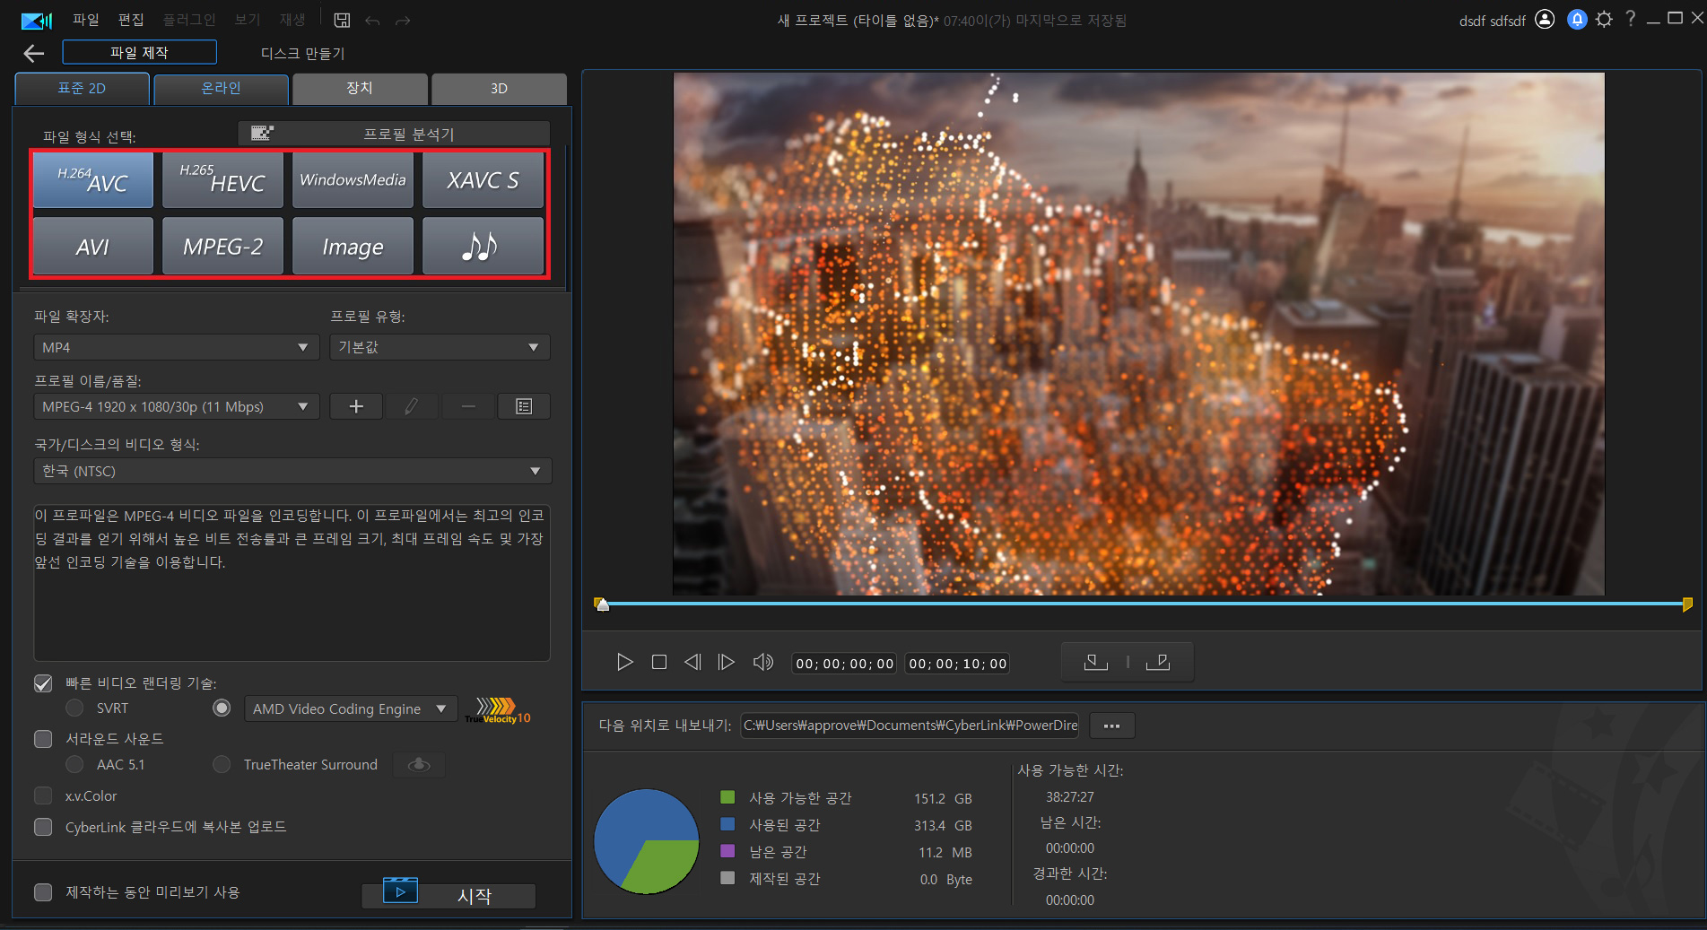Enable preview during production checkbox
The image size is (1707, 930).
click(43, 892)
